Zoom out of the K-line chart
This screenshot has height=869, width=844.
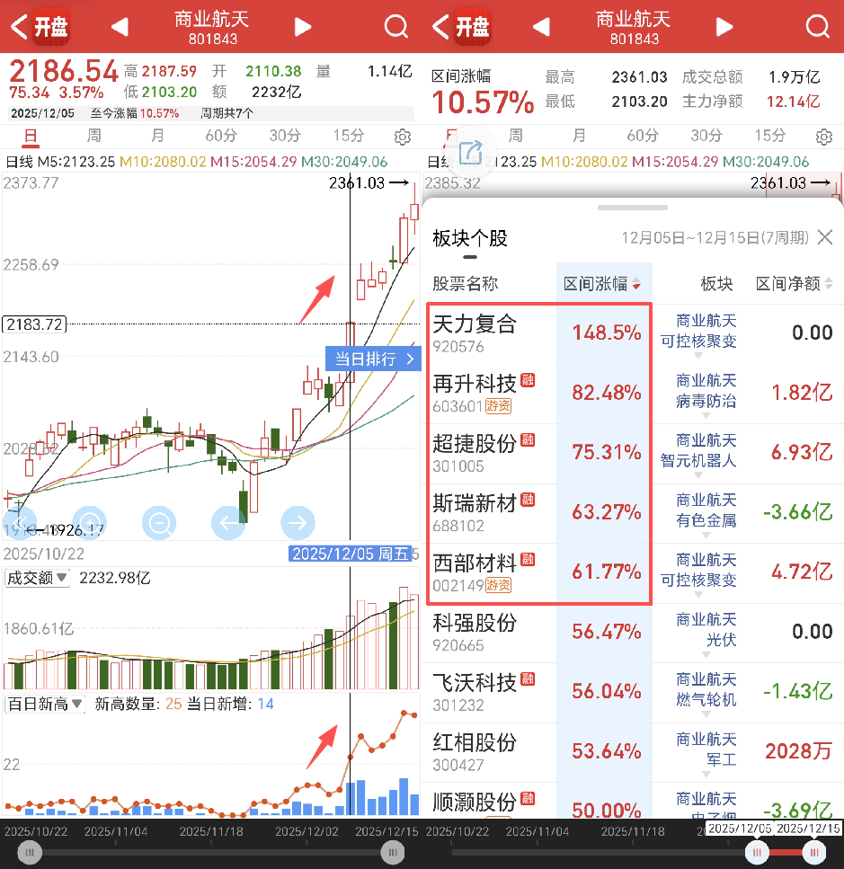(x=159, y=522)
